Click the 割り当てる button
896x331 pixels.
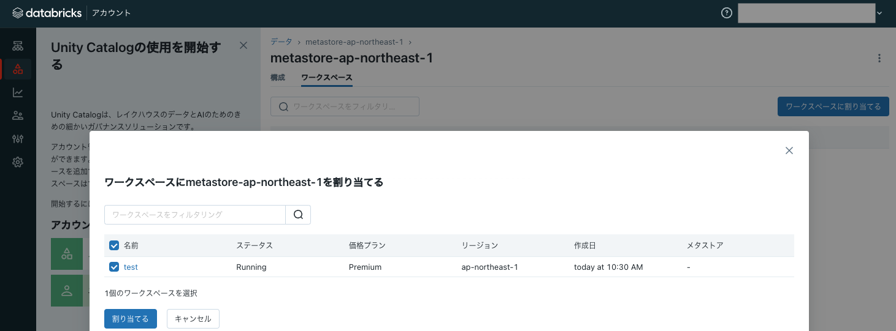pyautogui.click(x=131, y=319)
